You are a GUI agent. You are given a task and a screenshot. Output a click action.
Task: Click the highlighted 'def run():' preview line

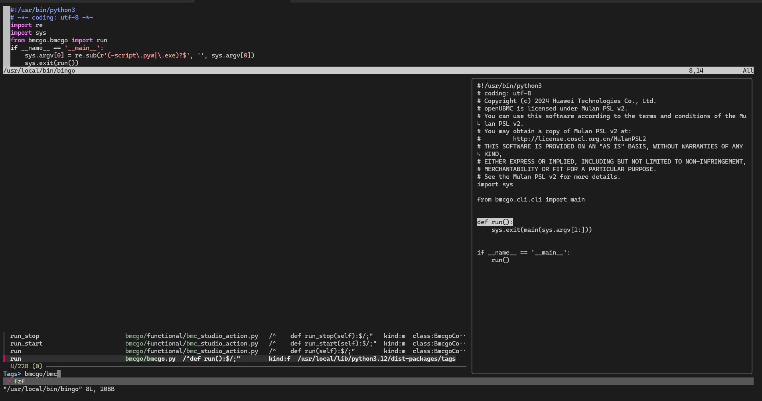(x=495, y=222)
